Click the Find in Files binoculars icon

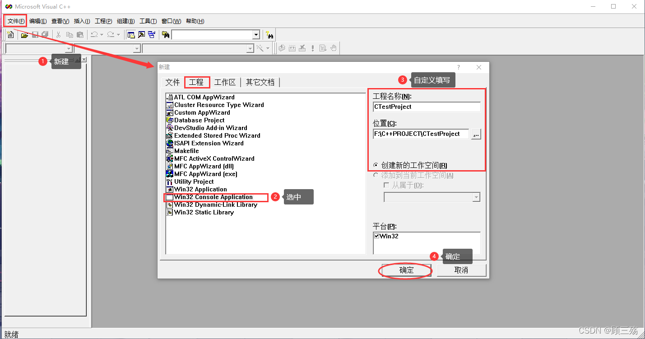coord(166,35)
